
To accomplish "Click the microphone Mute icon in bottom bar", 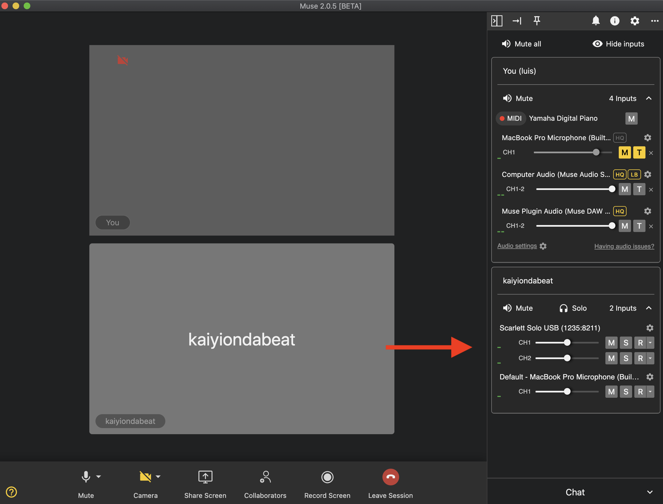I will [x=86, y=477].
